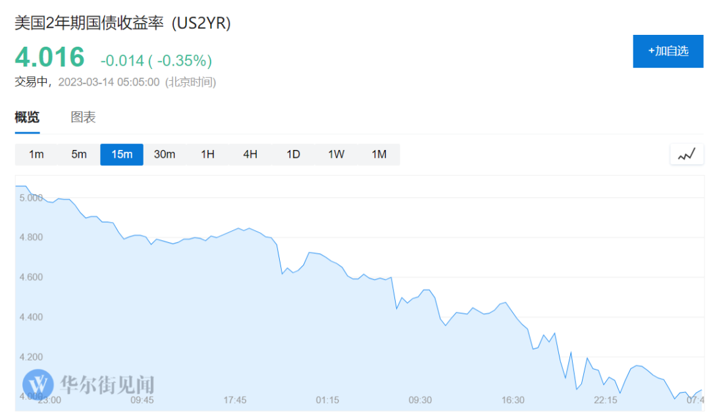Select the 1W weekly interval
This screenshot has width=711, height=417.
coord(336,155)
